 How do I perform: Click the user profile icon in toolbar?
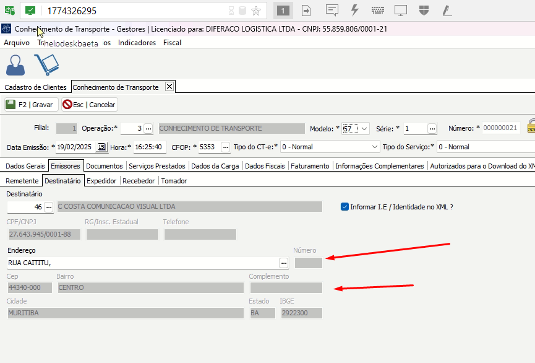point(15,65)
